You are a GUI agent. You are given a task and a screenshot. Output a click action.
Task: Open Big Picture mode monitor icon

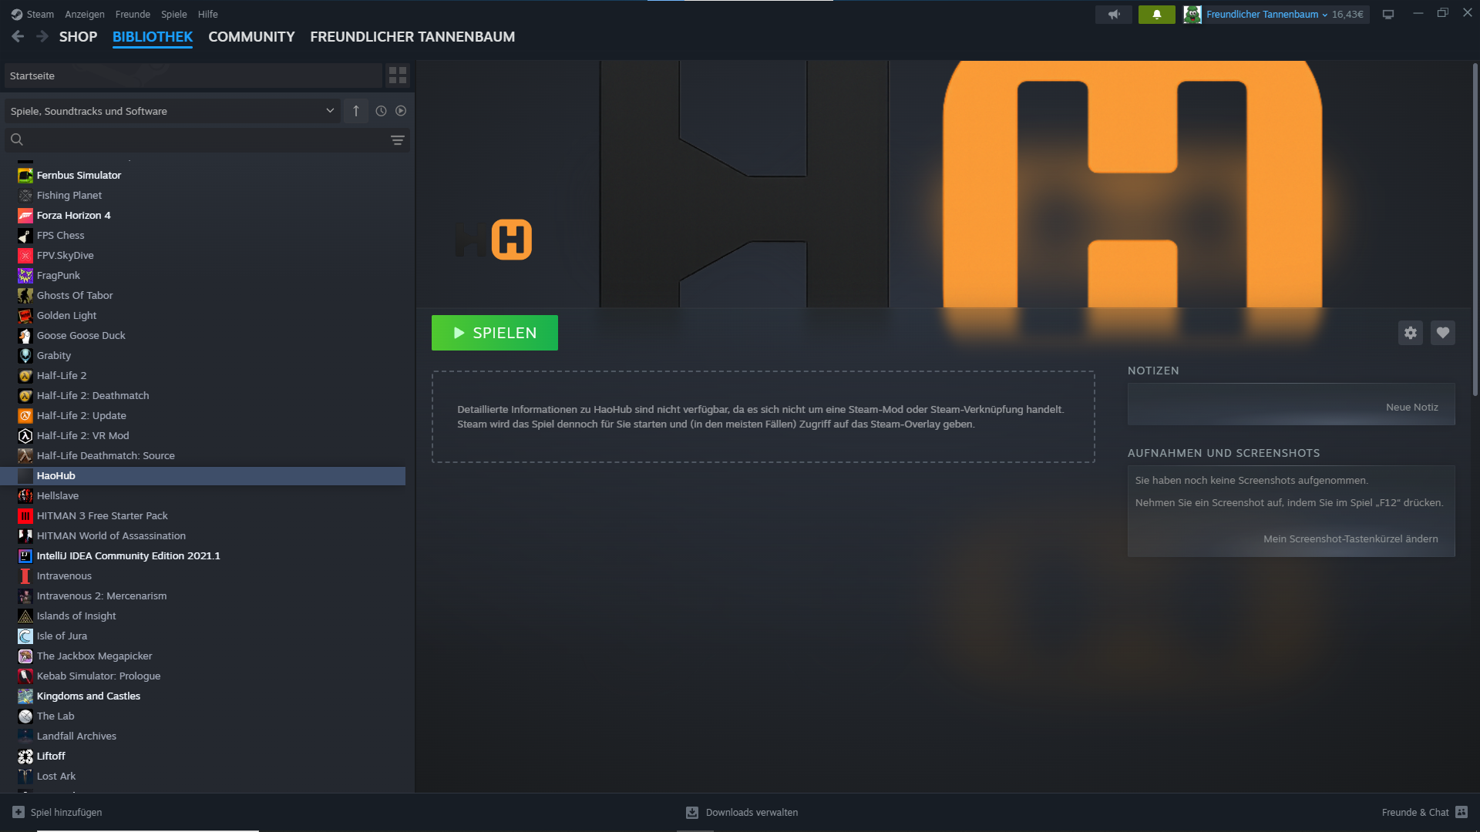[1388, 14]
